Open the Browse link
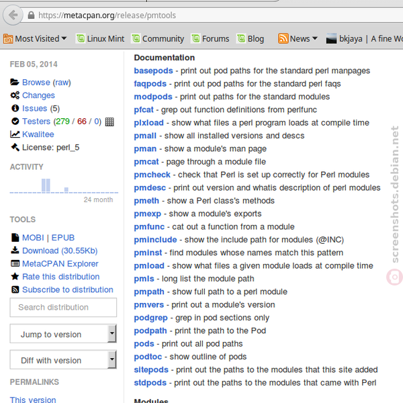The width and height of the screenshot is (403, 403). [36, 82]
